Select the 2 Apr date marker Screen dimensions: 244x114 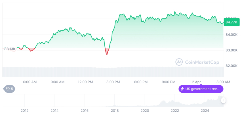[x=196, y=82]
